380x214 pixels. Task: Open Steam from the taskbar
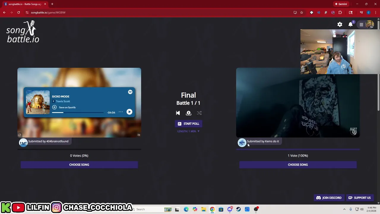pos(238,209)
